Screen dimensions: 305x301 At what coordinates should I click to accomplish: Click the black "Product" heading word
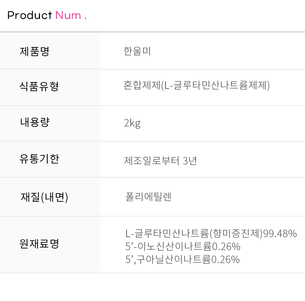tap(30, 15)
